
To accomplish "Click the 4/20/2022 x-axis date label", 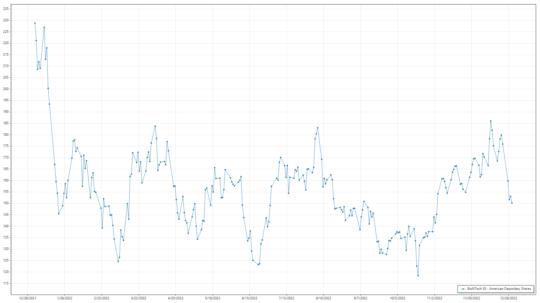I will point(175,298).
